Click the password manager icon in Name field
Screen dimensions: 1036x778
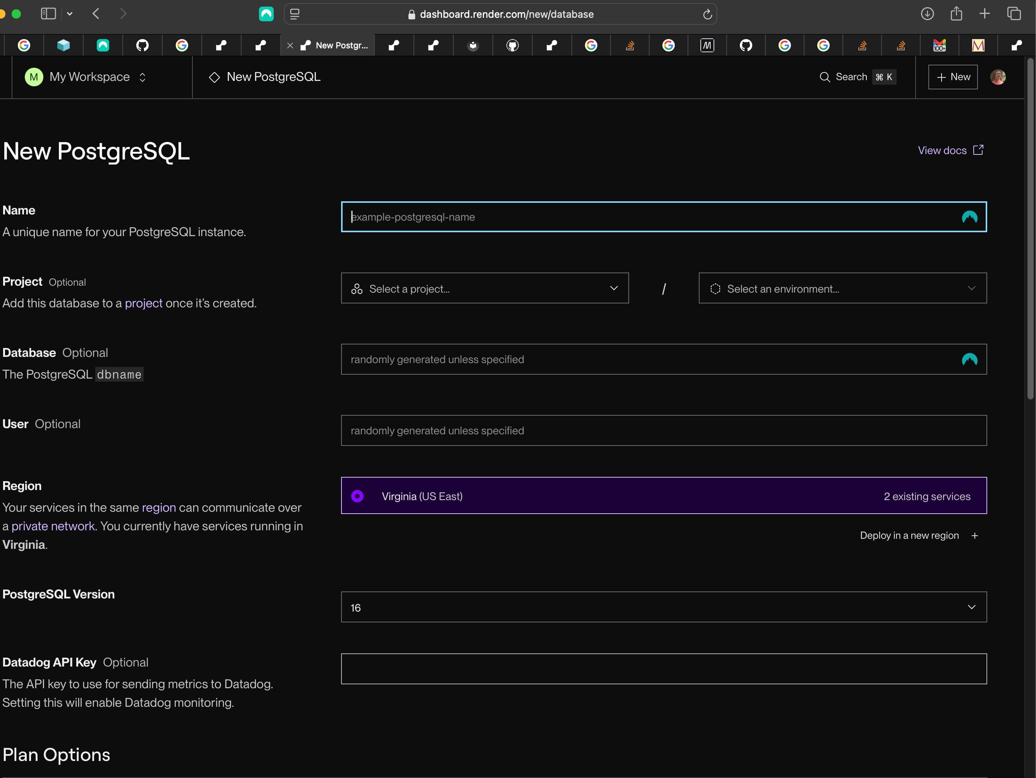[969, 217]
